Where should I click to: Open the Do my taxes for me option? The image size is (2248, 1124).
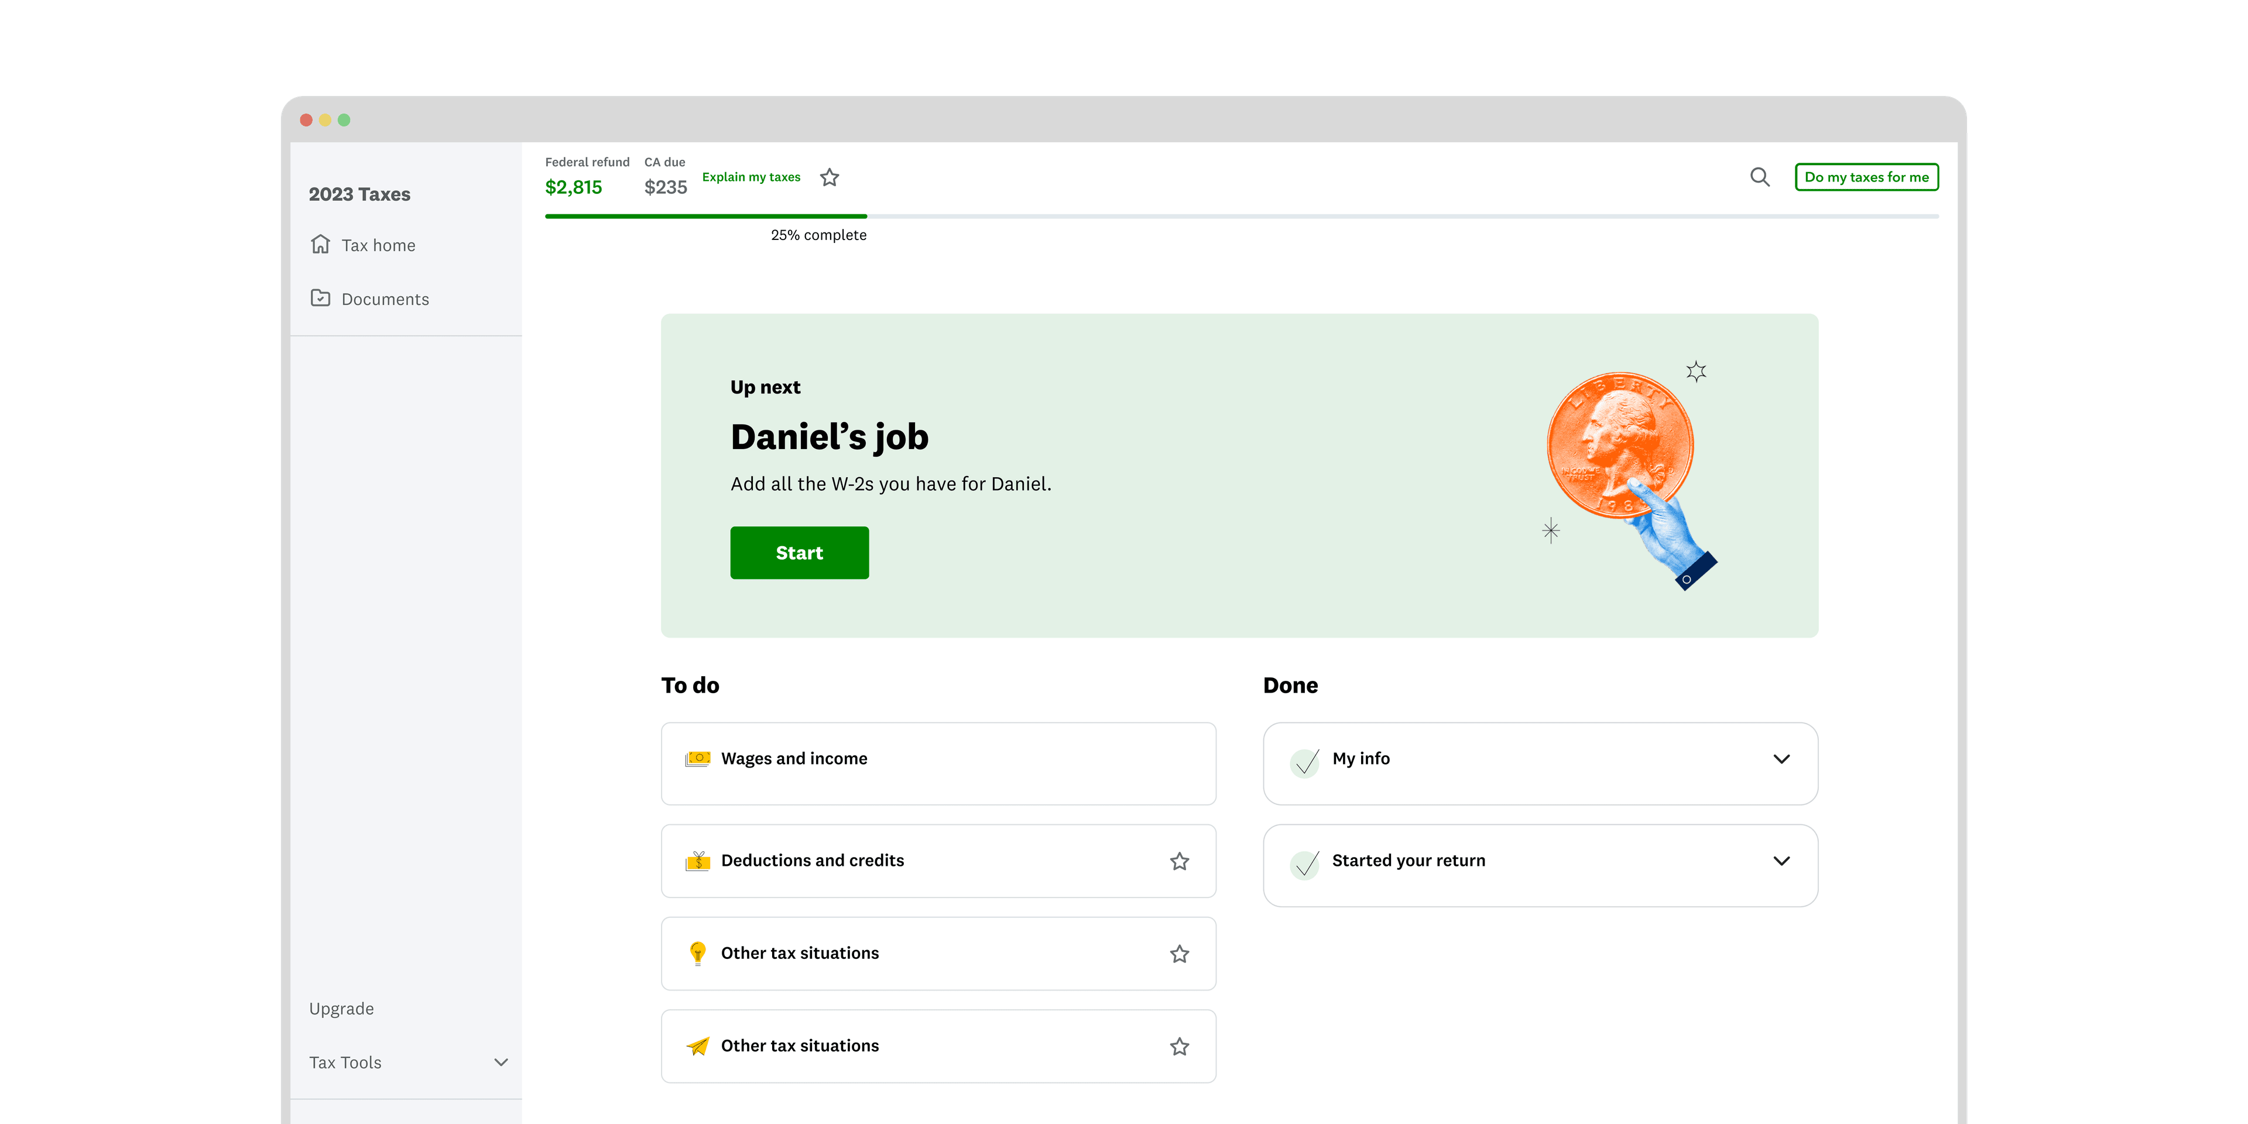coord(1867,177)
